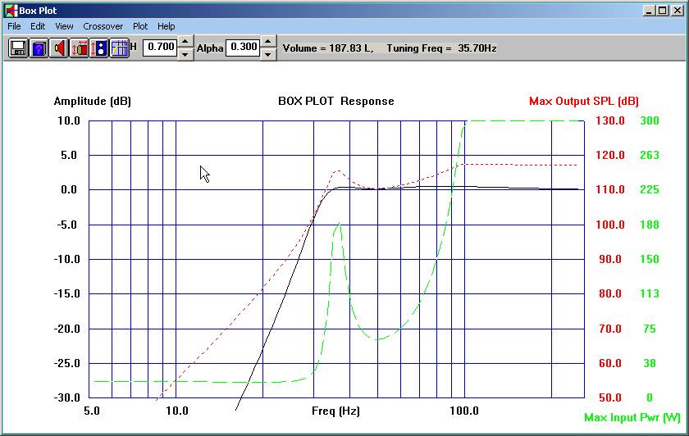Click the Box Plot title bar app icon
The height and width of the screenshot is (436, 689).
[x=10, y=11]
